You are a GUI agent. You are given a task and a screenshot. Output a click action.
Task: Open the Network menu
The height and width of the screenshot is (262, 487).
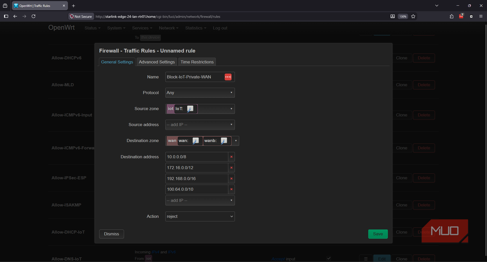click(x=169, y=28)
